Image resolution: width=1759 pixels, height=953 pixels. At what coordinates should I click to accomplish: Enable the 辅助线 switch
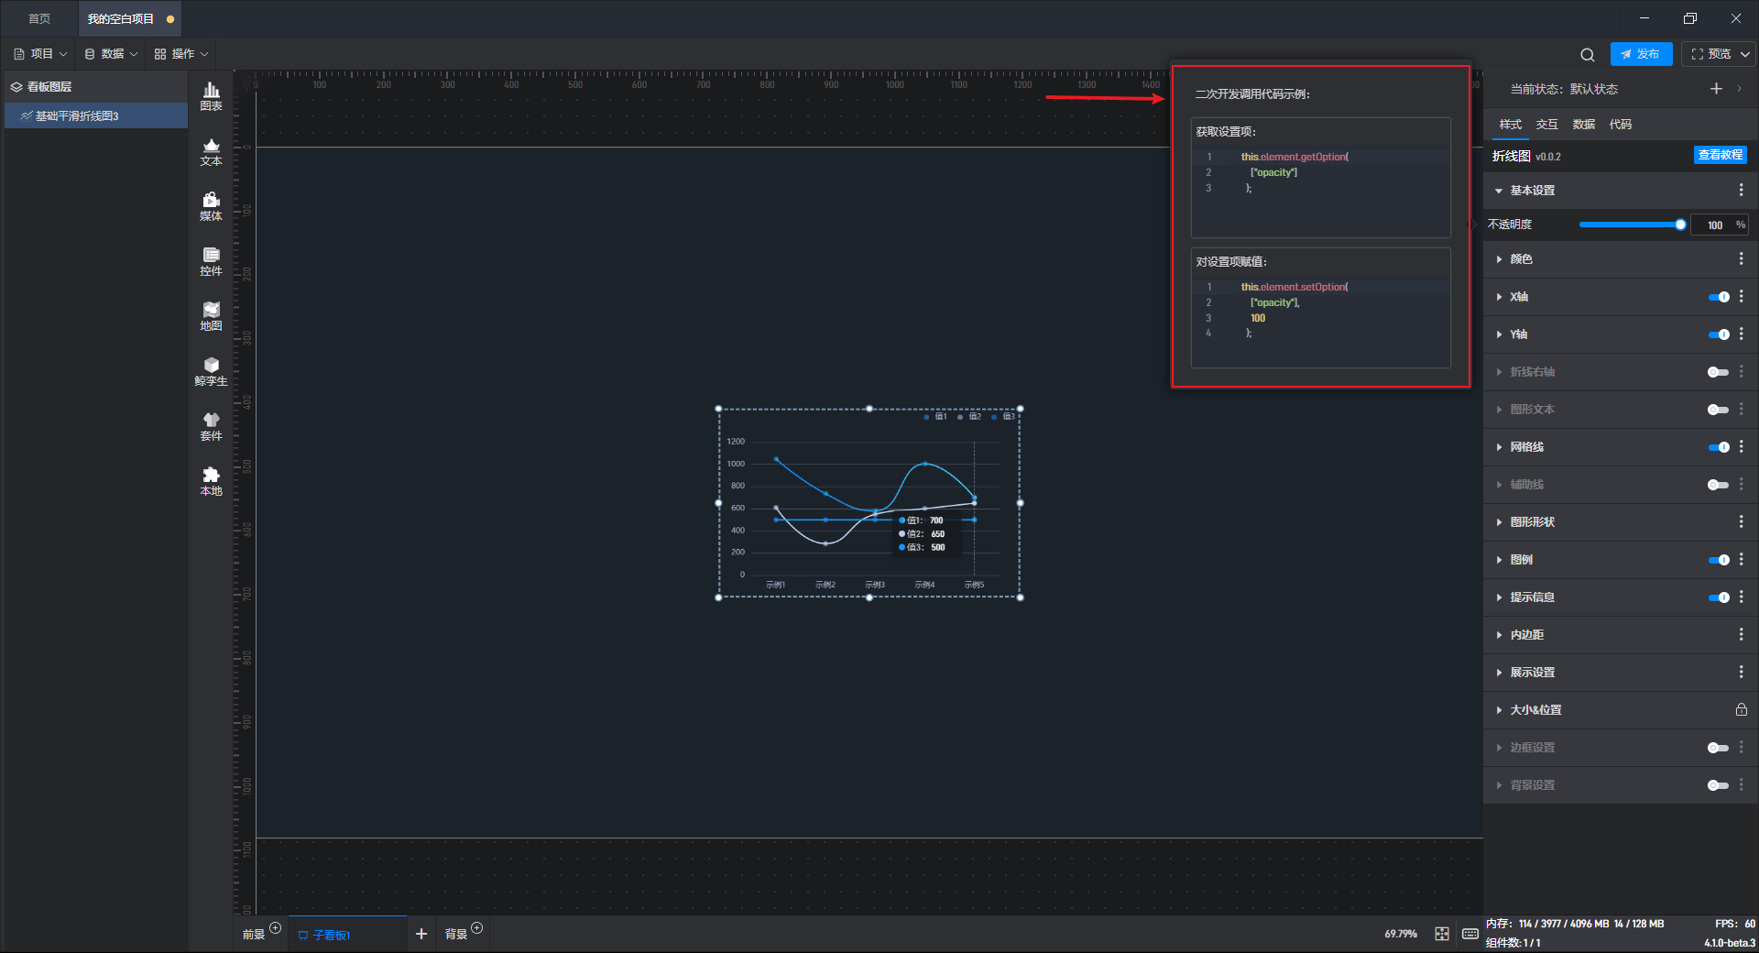pos(1719,485)
